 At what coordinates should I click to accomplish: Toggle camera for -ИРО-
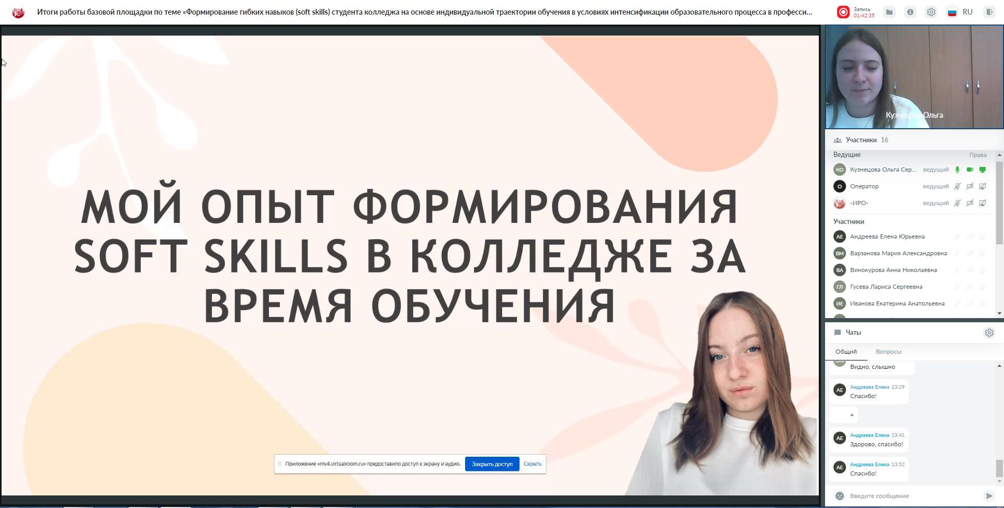(969, 203)
